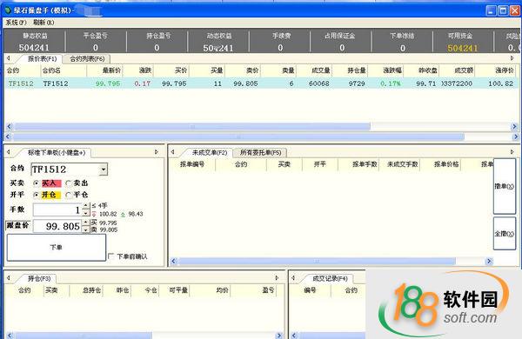Click the 跟盘价 button
This screenshot has width=522, height=339.
coord(18,225)
